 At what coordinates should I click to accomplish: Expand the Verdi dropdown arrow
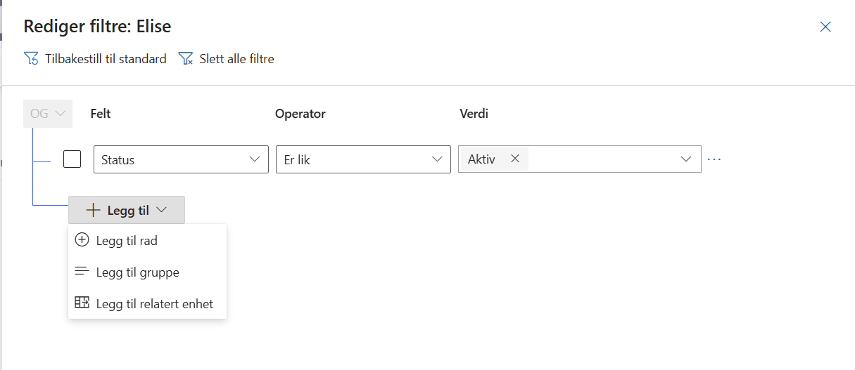(686, 159)
